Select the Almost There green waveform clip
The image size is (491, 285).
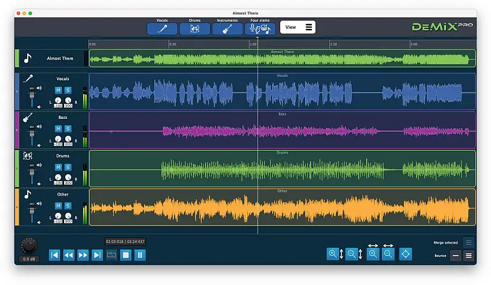(x=282, y=58)
